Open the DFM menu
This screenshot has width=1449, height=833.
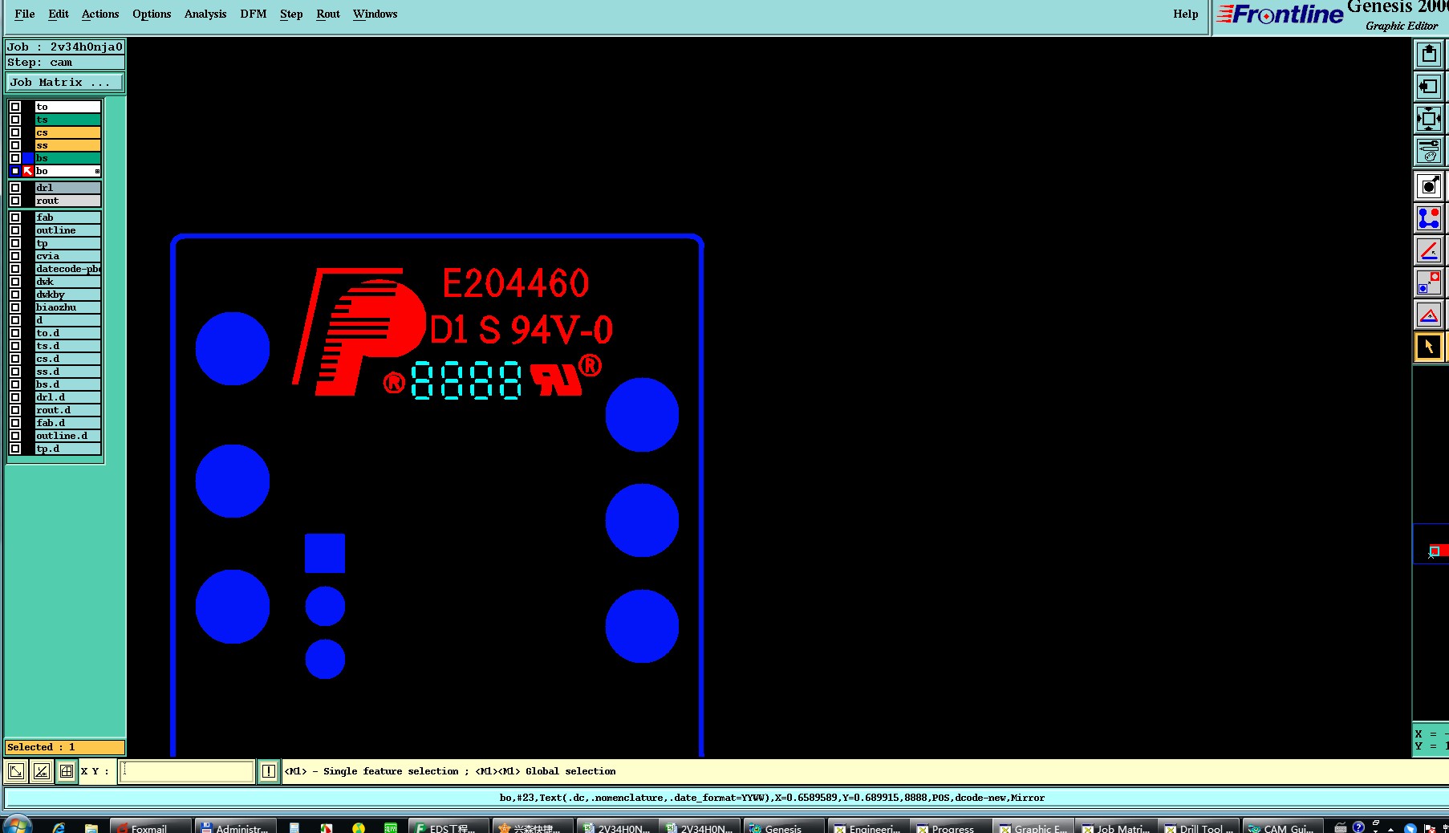pyautogui.click(x=254, y=14)
